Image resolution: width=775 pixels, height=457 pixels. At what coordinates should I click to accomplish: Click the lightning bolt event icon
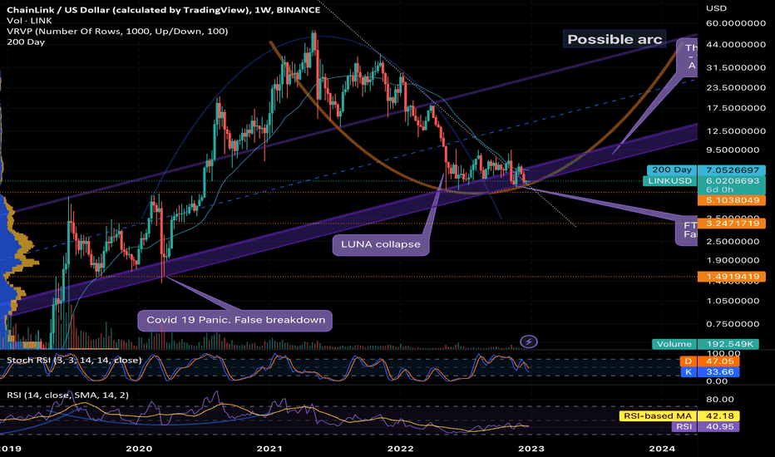[x=529, y=342]
